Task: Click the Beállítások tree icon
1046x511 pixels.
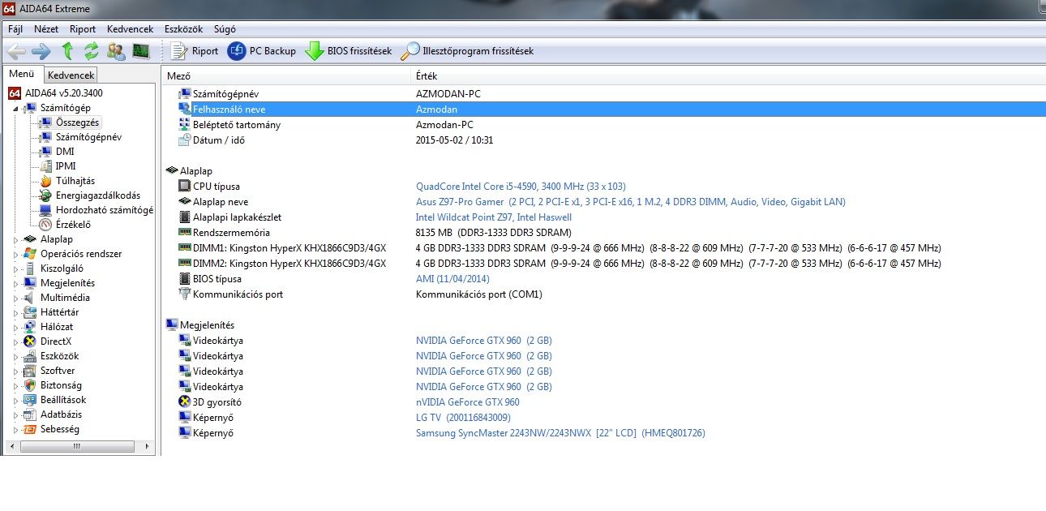Action: 30,400
